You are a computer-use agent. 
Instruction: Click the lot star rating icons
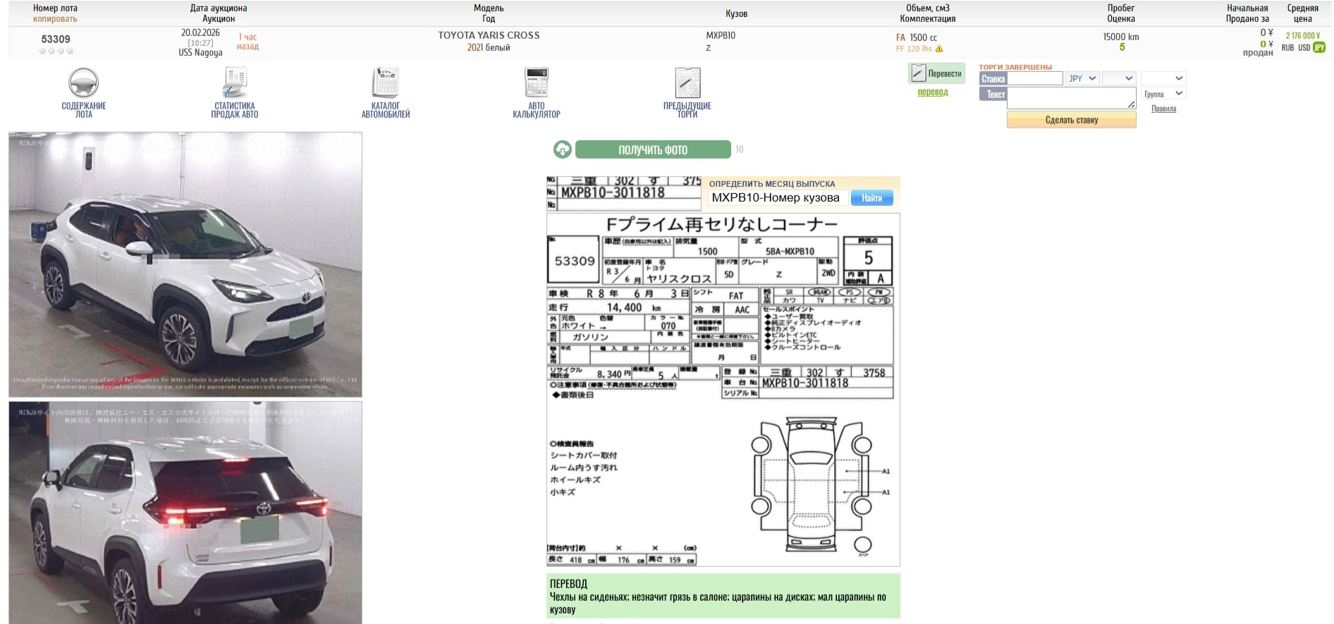point(56,51)
